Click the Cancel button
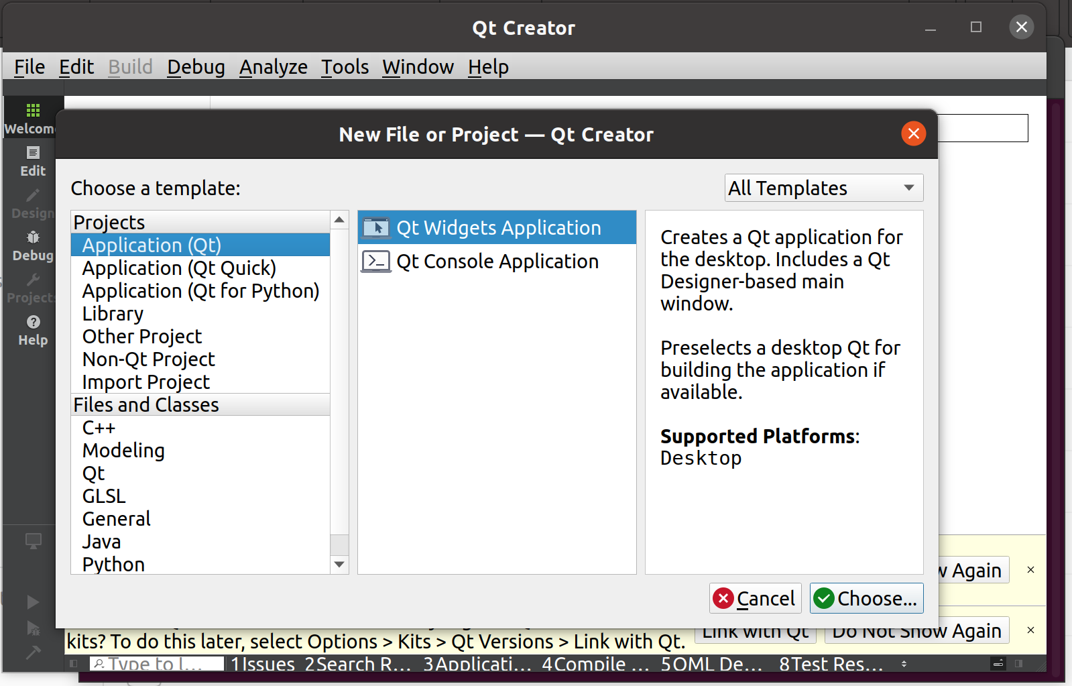 click(756, 598)
